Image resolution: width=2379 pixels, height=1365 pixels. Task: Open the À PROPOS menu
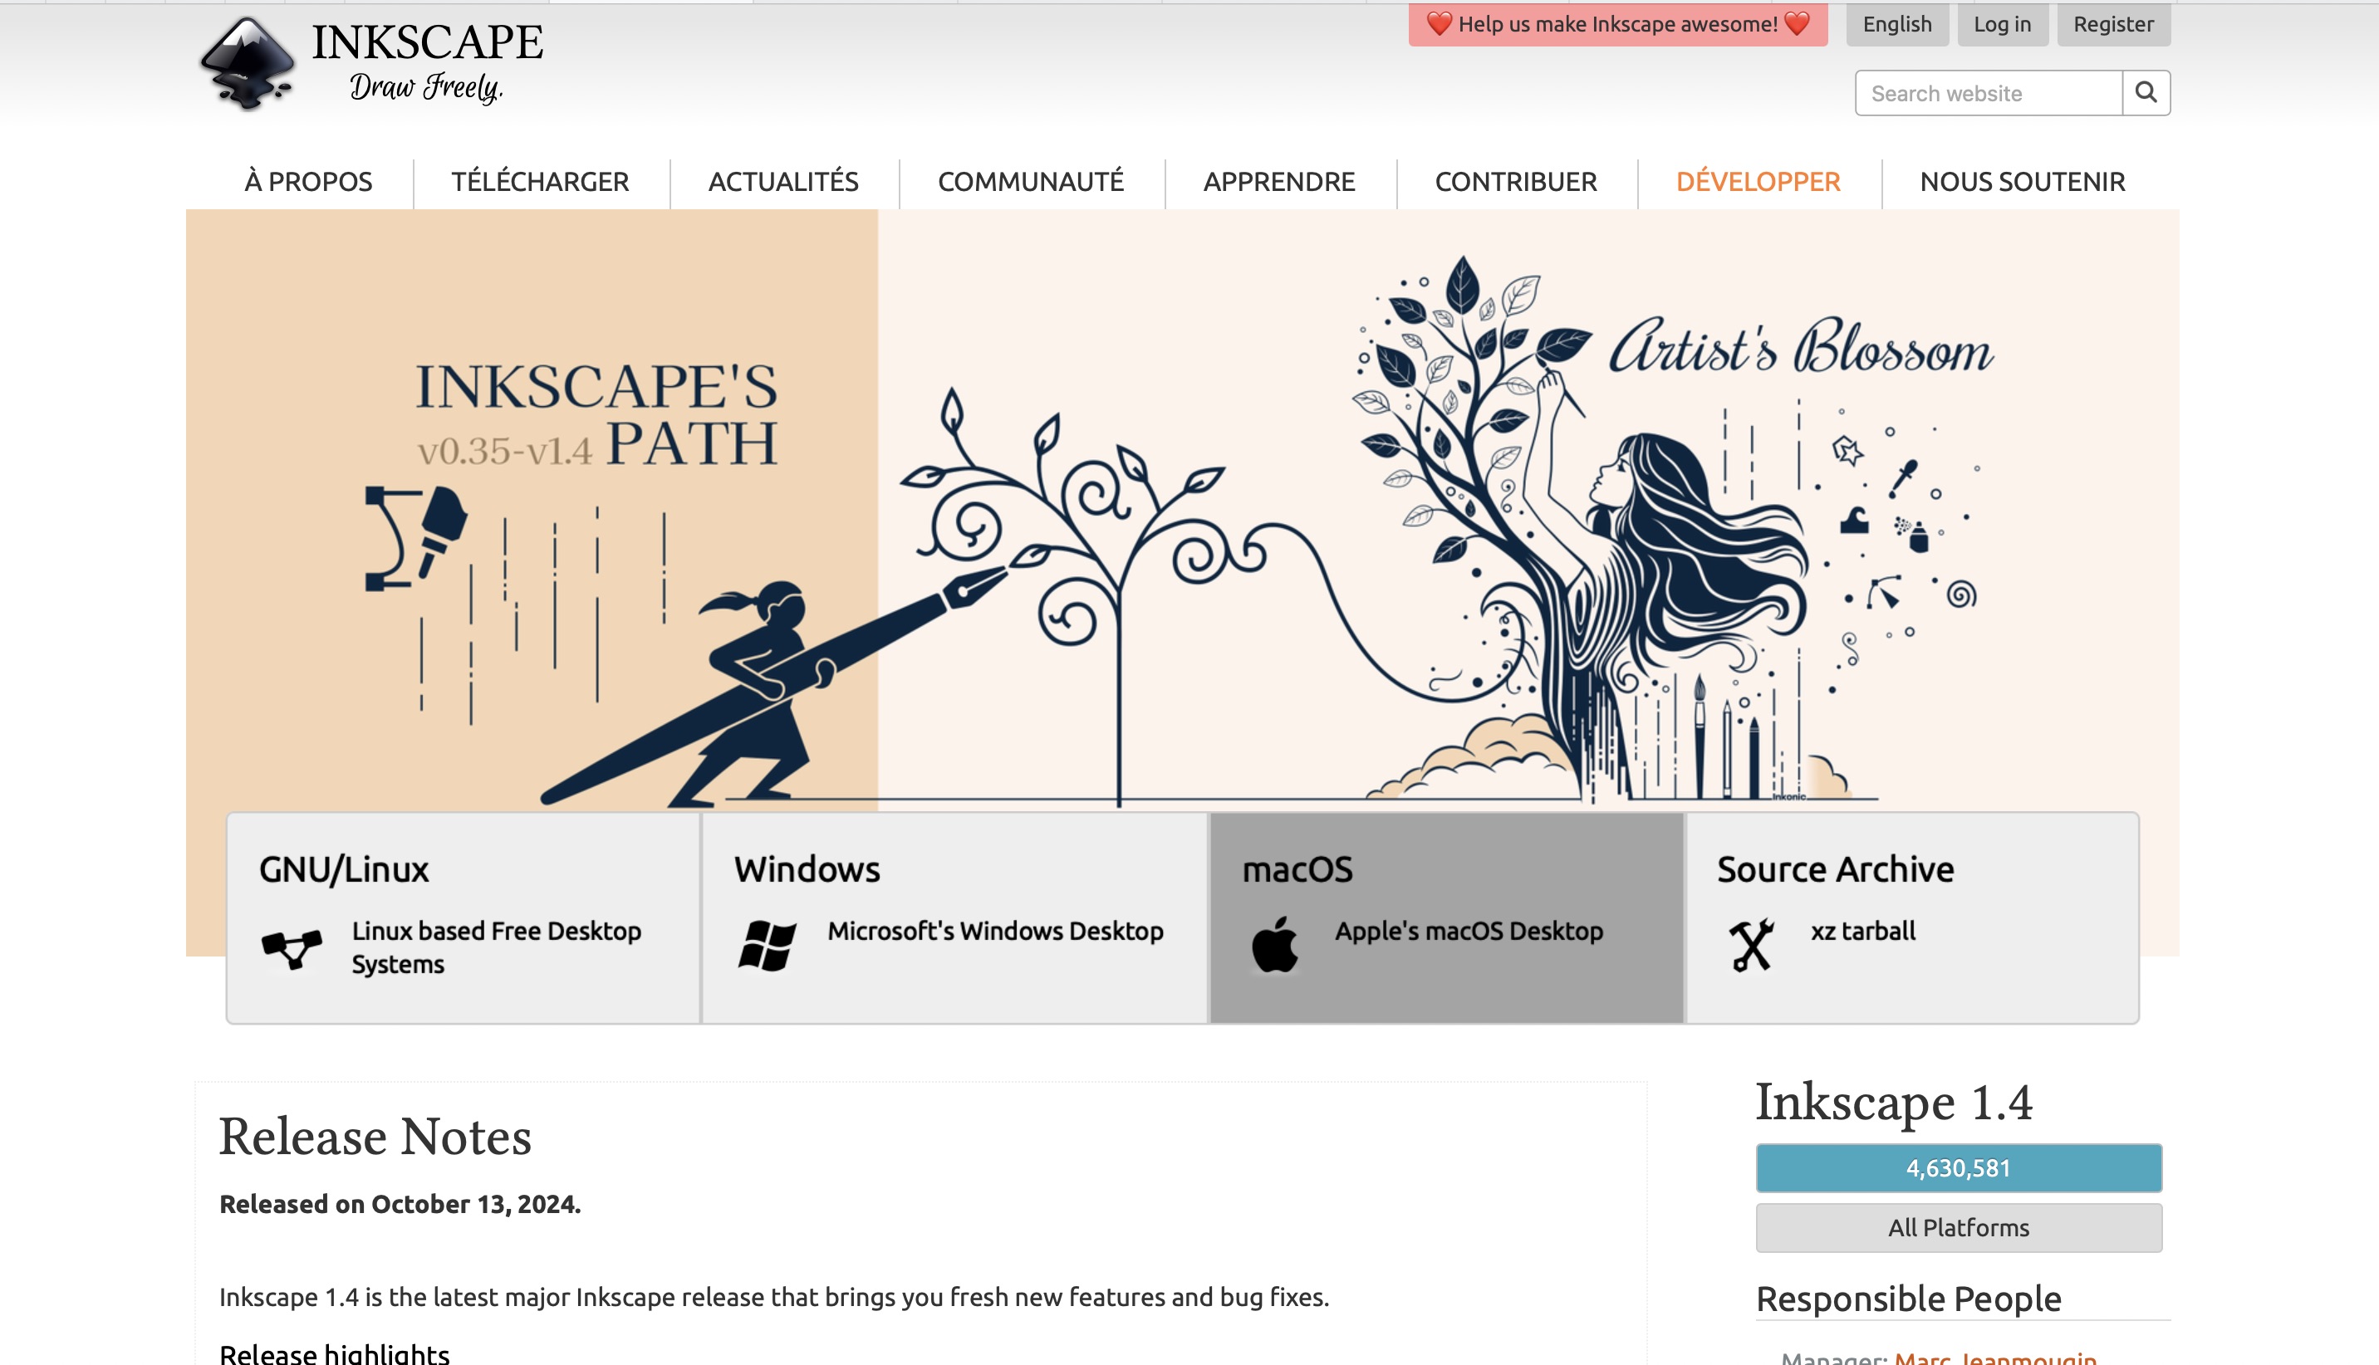(308, 182)
